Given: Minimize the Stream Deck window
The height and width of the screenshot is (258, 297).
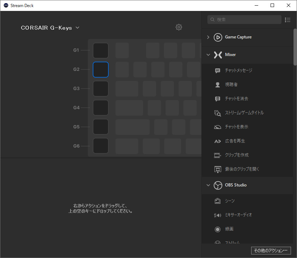Looking at the screenshot, I should click(256, 5).
